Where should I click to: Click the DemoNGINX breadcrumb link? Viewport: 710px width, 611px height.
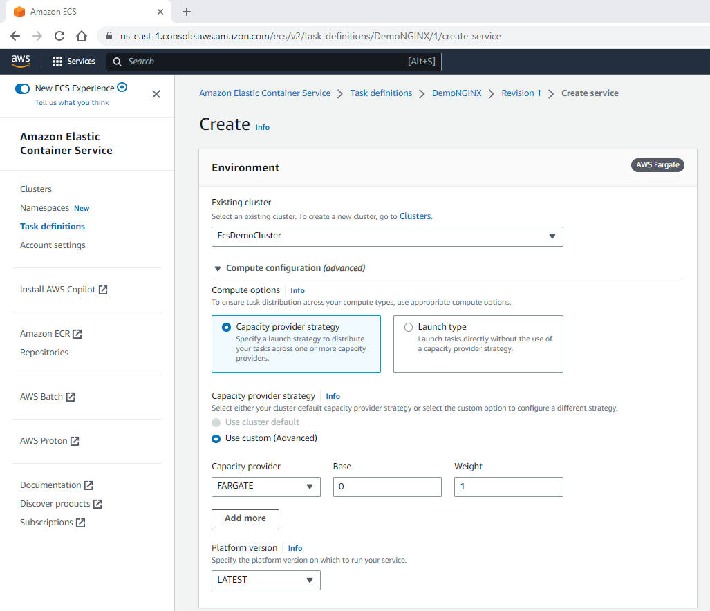point(456,93)
